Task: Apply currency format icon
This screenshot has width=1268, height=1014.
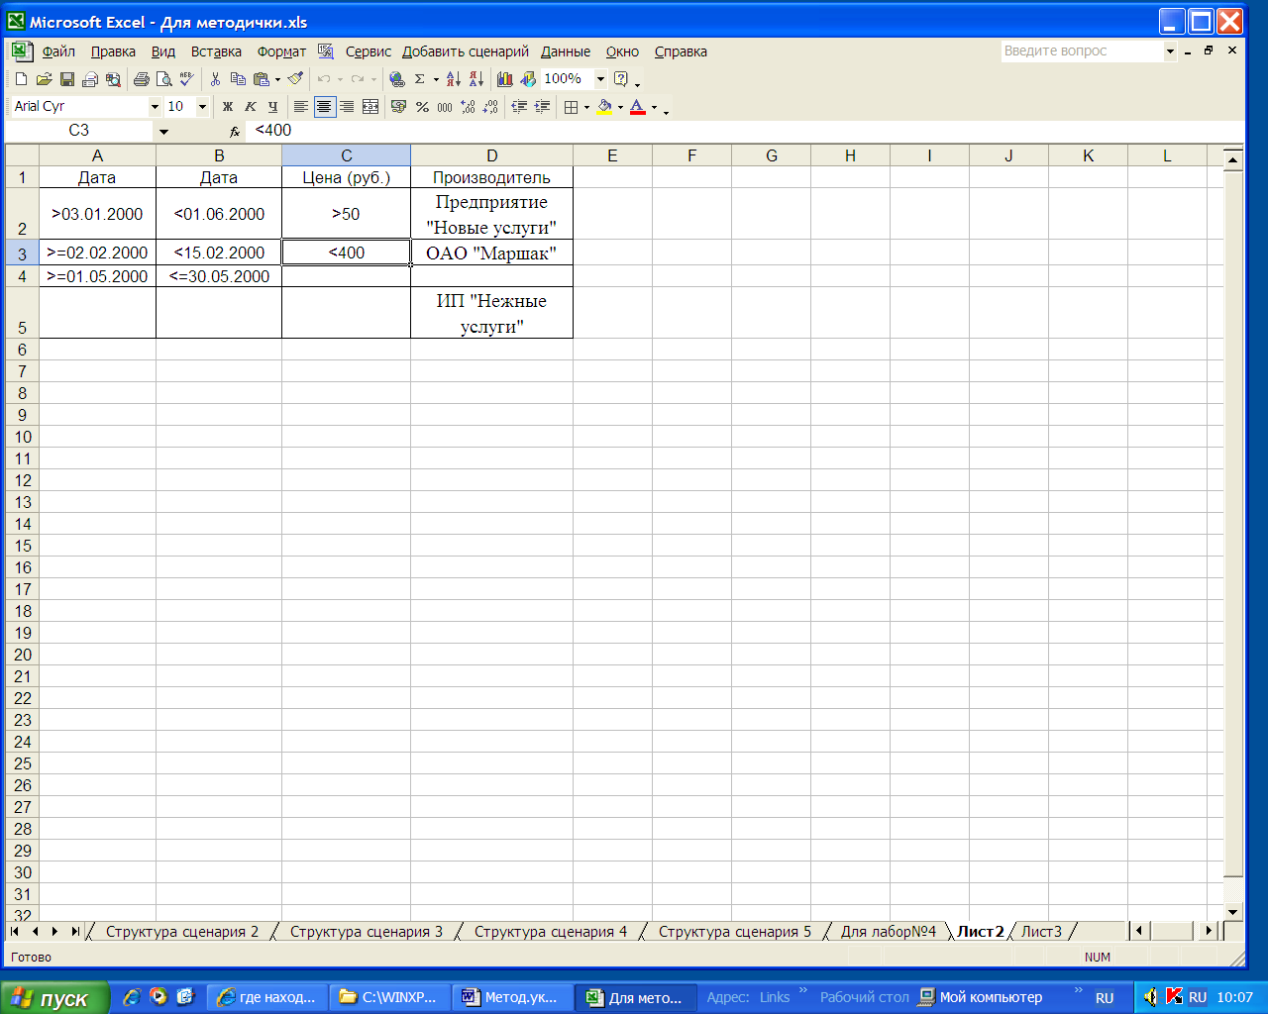Action: pos(399,107)
